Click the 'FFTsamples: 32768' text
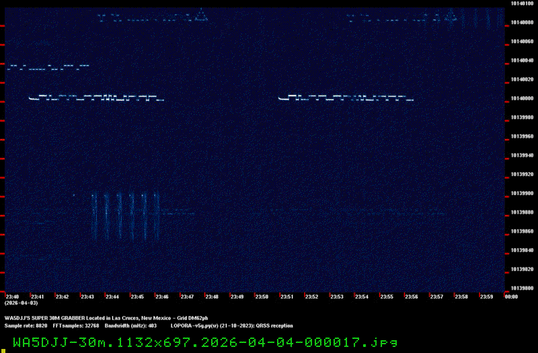 tap(76, 325)
